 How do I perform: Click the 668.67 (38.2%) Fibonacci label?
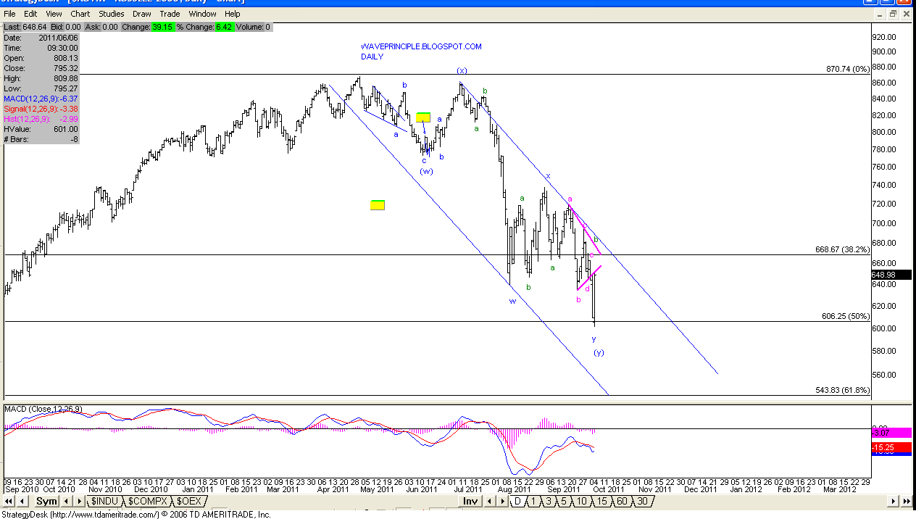[x=843, y=249]
